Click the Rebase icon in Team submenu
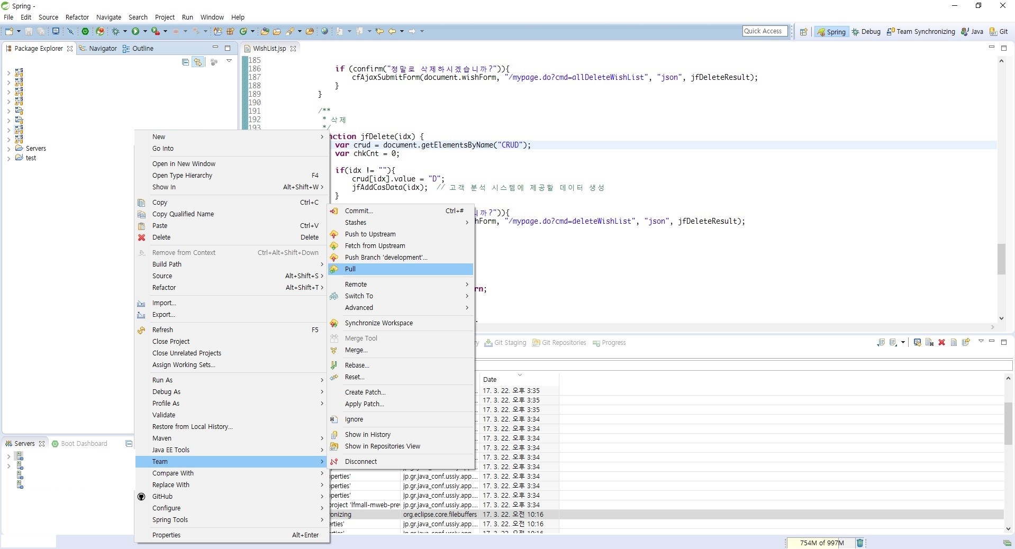Image resolution: width=1015 pixels, height=549 pixels. 334,365
